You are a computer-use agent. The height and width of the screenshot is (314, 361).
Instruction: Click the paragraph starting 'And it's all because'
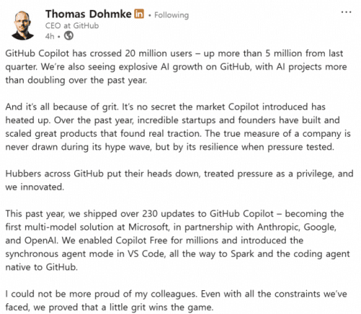(x=178, y=127)
